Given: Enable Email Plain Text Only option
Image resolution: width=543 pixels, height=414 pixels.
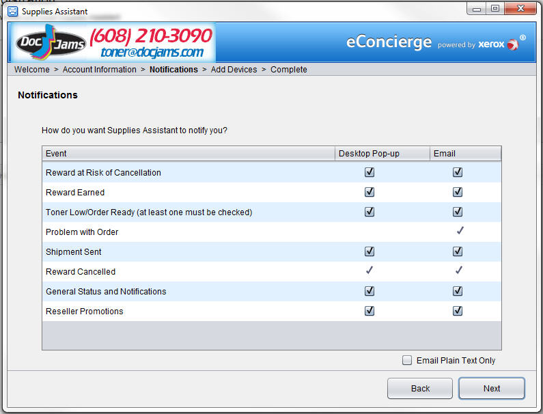Looking at the screenshot, I should point(407,361).
